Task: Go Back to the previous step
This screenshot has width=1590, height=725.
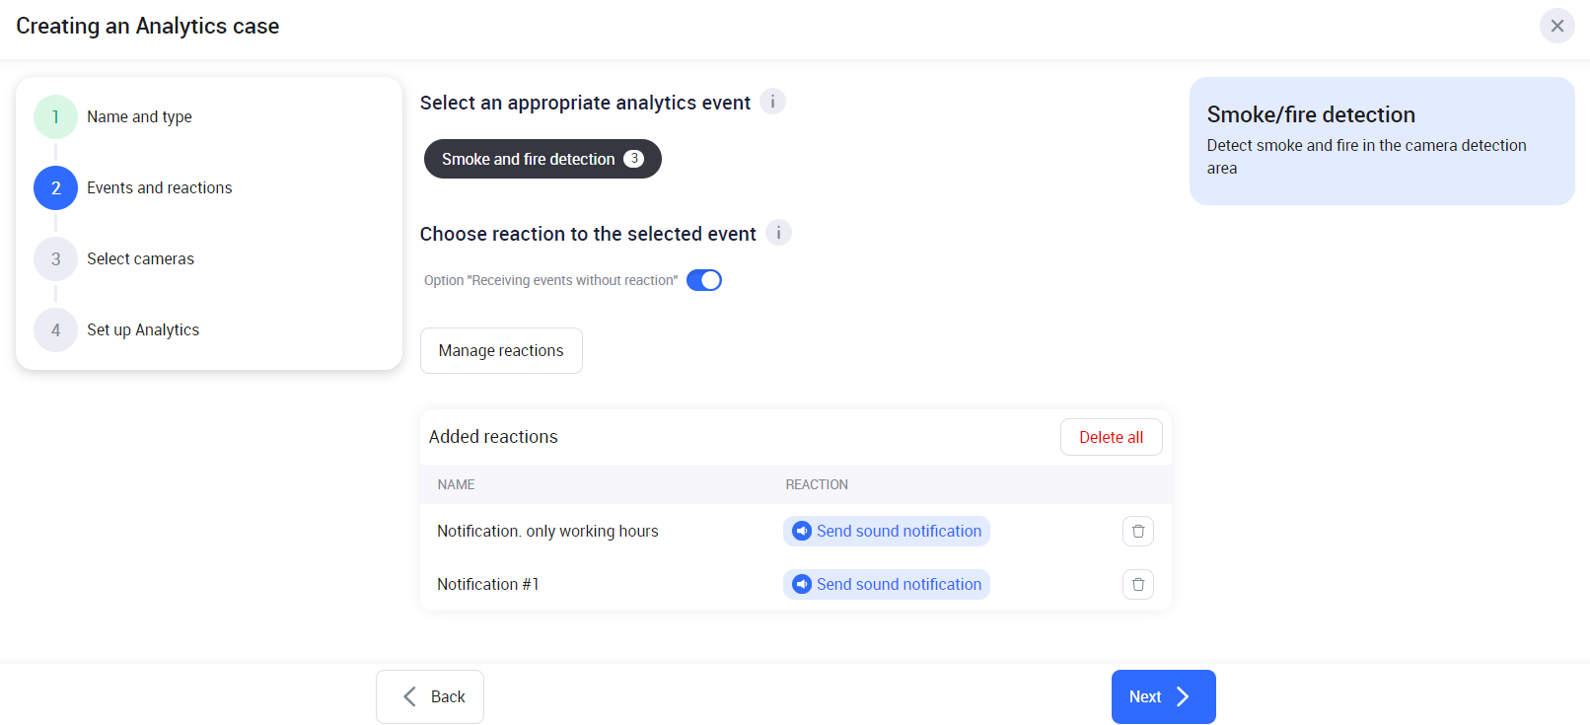Action: (x=430, y=696)
